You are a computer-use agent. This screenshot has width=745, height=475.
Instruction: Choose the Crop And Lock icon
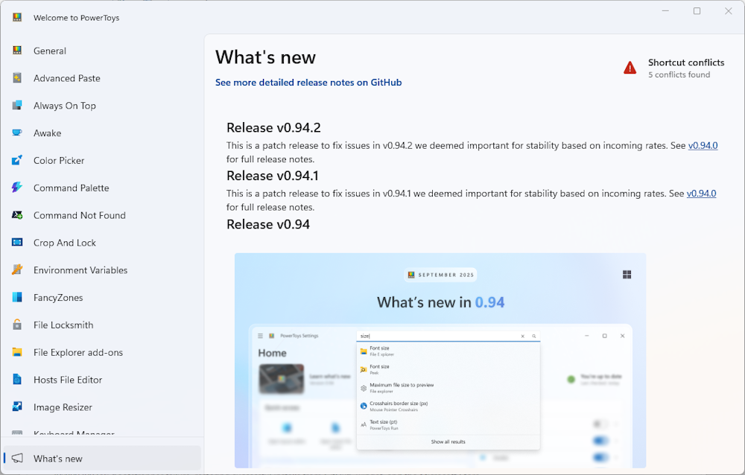pos(17,243)
